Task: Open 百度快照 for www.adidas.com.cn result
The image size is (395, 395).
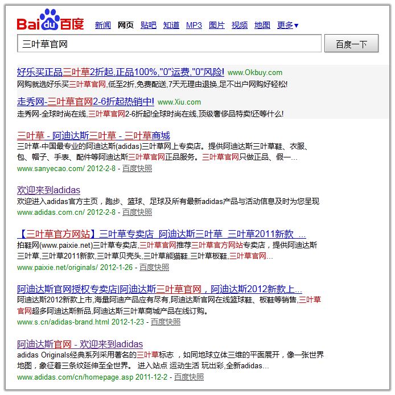Action: [137, 213]
